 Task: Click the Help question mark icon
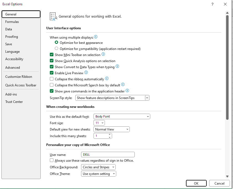click(213, 4)
